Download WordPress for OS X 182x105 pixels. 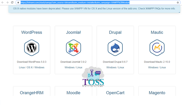[x=29, y=67]
